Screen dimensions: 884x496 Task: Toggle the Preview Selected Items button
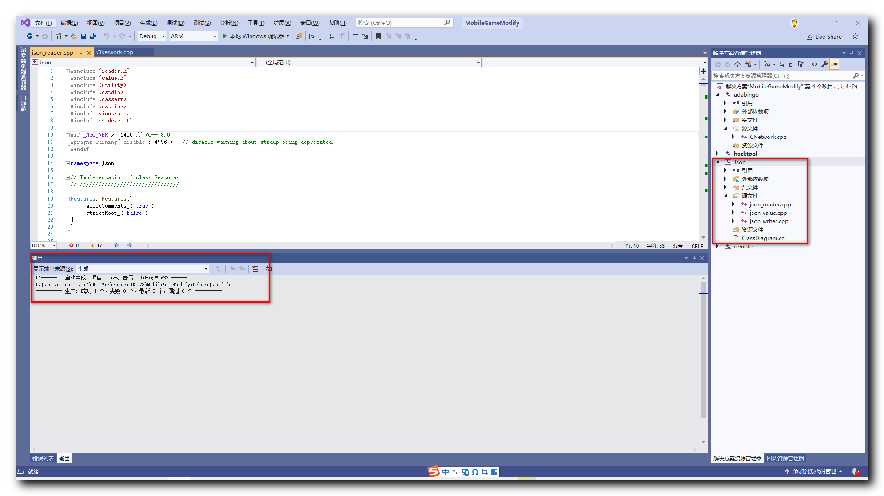(x=834, y=64)
